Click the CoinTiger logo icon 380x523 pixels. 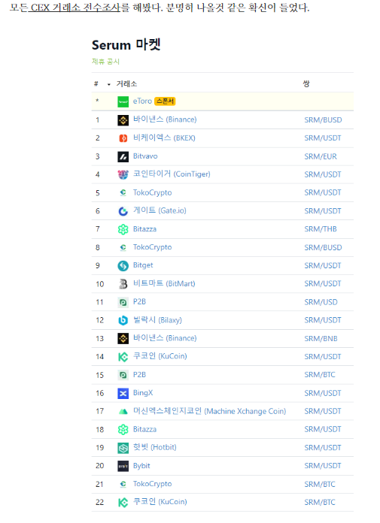[123, 174]
